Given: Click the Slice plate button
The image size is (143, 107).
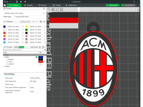Looking at the screenshot, I should point(114,5).
